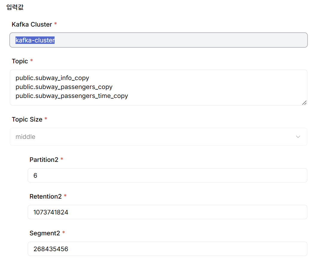Click the Kafka Cluster label
The height and width of the screenshot is (267, 313).
pyautogui.click(x=32, y=24)
